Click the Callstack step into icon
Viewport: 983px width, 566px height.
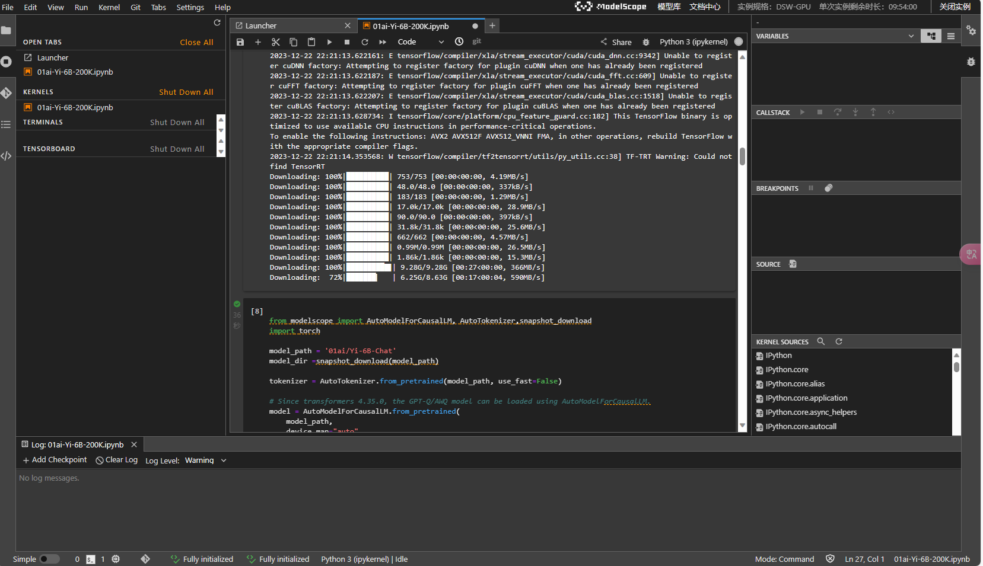855,112
